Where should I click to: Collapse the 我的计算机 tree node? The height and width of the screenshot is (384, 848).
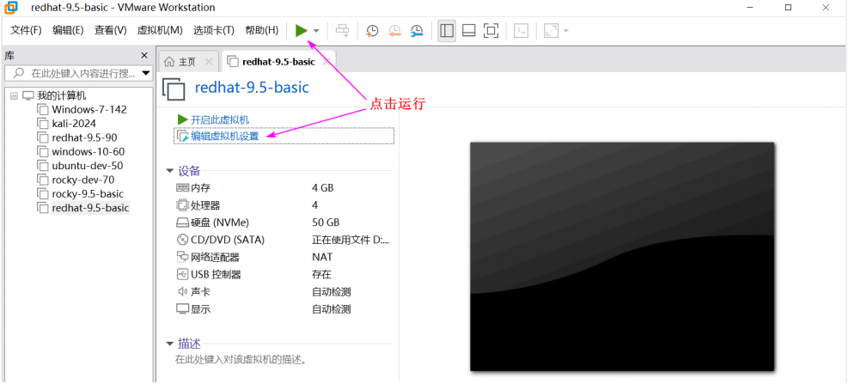pos(14,96)
